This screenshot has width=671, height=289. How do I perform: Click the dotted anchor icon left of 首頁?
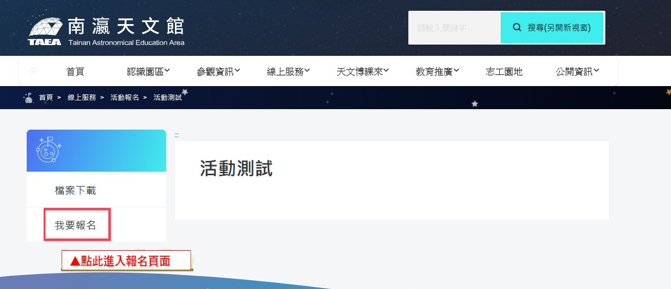[x=34, y=70]
